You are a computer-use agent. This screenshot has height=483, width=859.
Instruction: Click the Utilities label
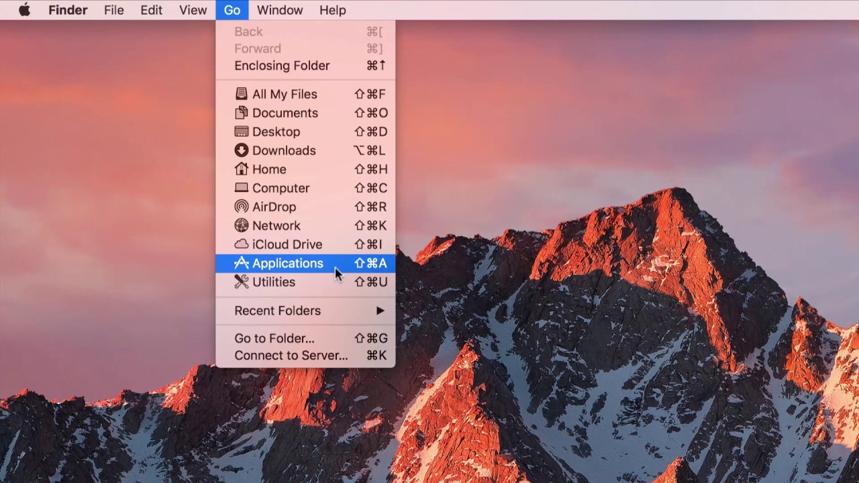click(x=274, y=282)
